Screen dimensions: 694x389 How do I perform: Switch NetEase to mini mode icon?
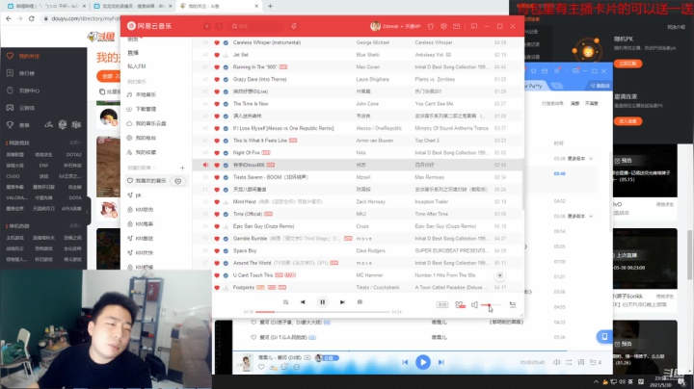click(474, 27)
